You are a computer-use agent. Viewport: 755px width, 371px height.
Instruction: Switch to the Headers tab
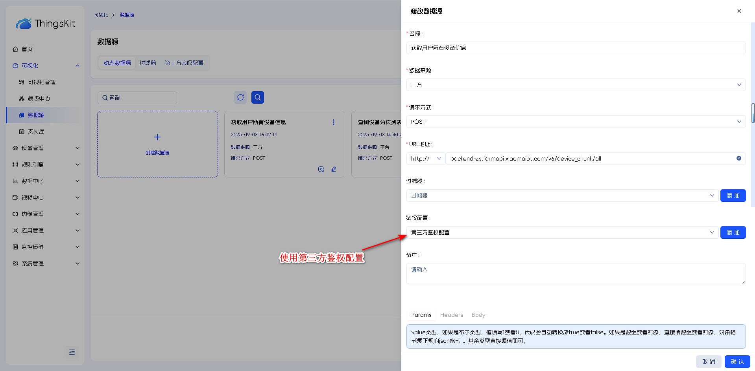[451, 315]
